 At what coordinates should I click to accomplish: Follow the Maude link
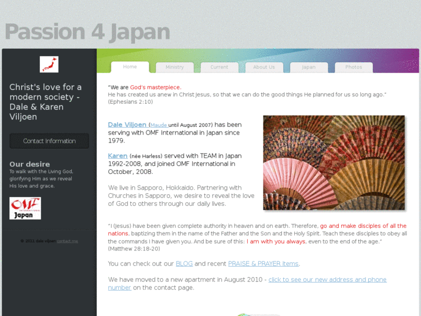(x=159, y=125)
